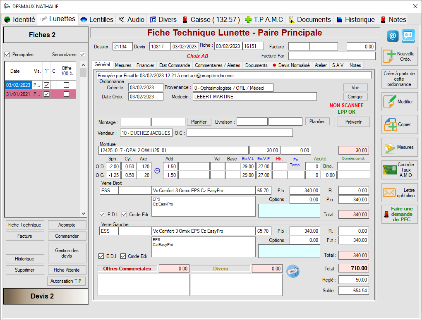Toggle Cmde Edi checkbox under Verre Droit

[x=125, y=214]
